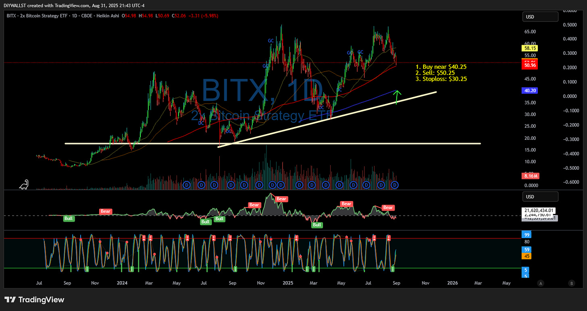Click the Bull label below the zero line
The image size is (587, 311).
[69, 218]
